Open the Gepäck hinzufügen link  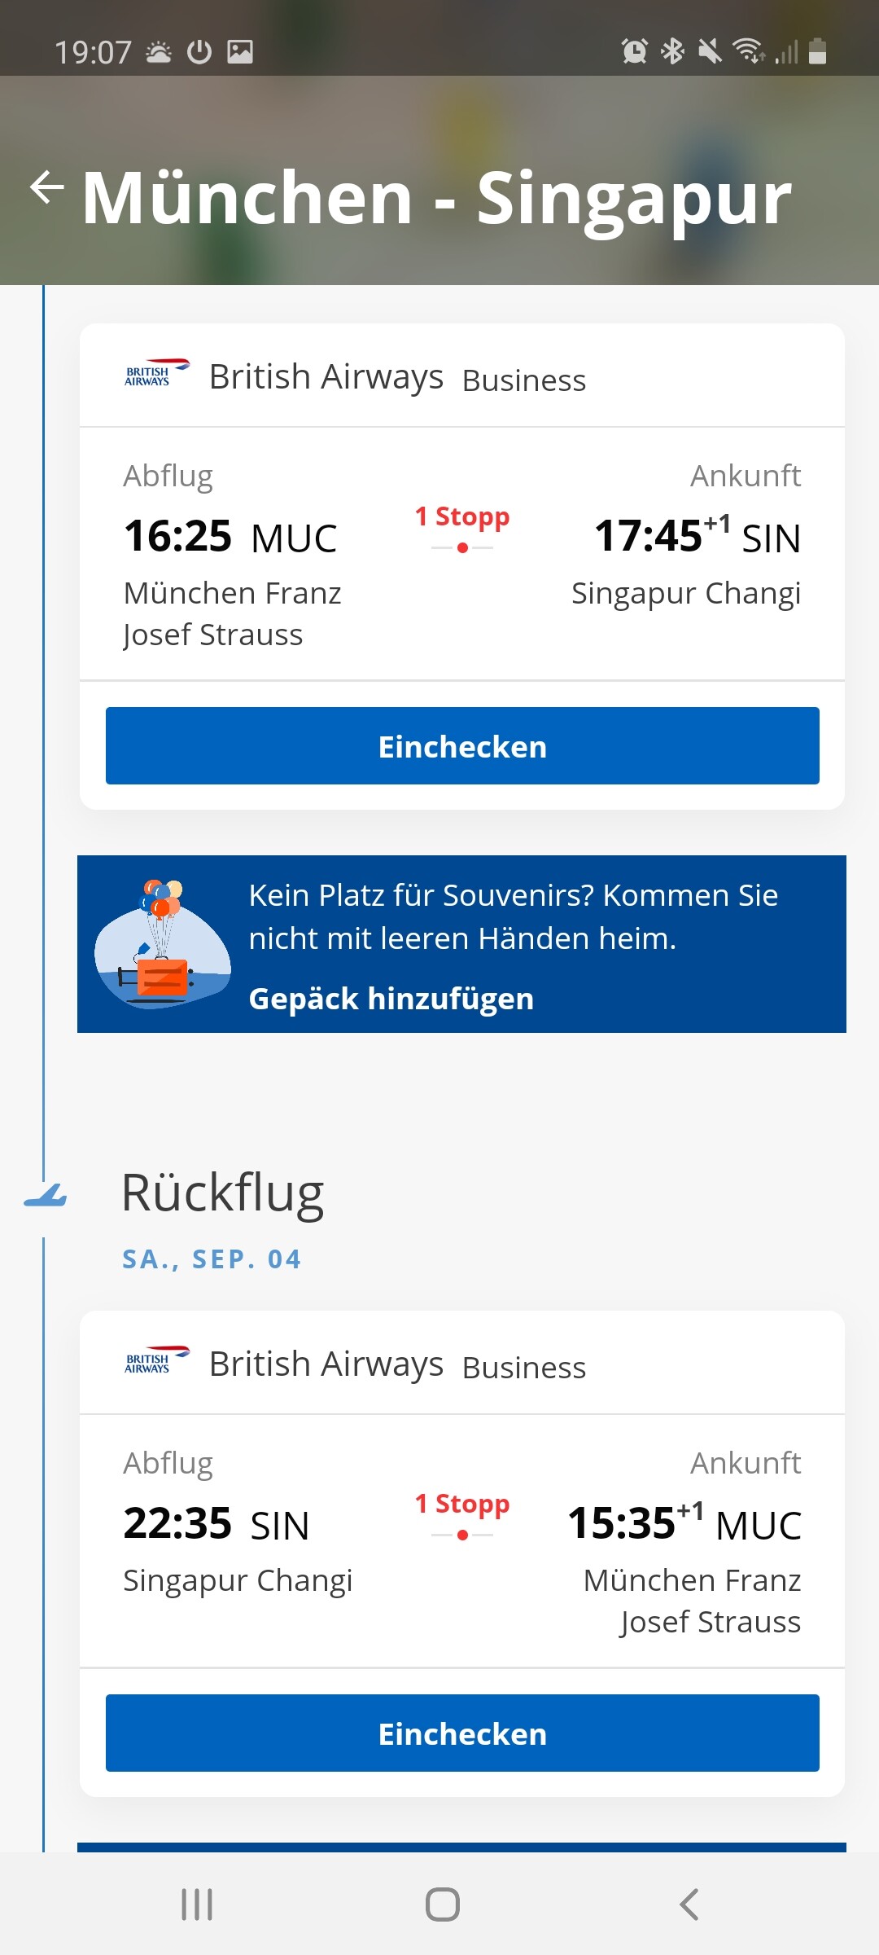point(391,999)
